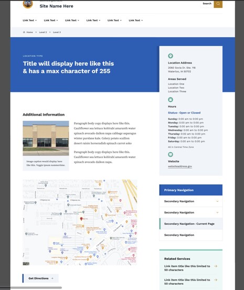Expand the second Secondary Navigation chevron

[217, 212]
